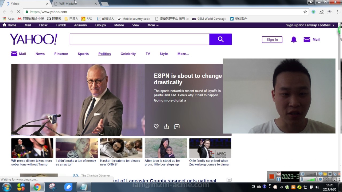Open comments on the ESPN story
The height and width of the screenshot is (192, 342).
tap(177, 127)
